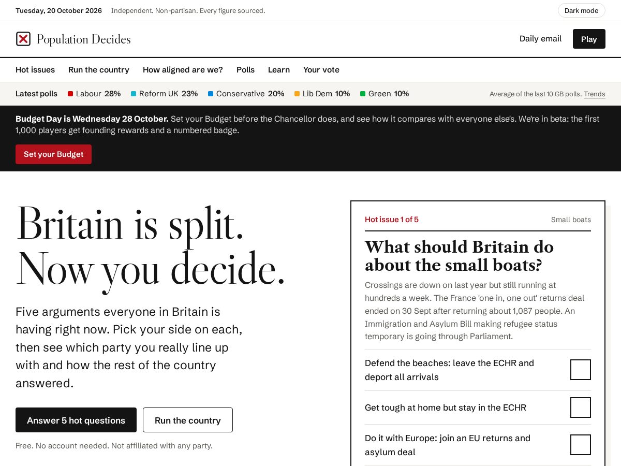Image resolution: width=621 pixels, height=466 pixels.
Task: Open the Learn nav item
Action: click(x=279, y=70)
